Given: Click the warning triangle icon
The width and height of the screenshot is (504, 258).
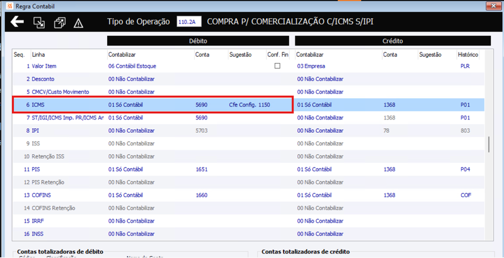Looking at the screenshot, I should [x=78, y=23].
